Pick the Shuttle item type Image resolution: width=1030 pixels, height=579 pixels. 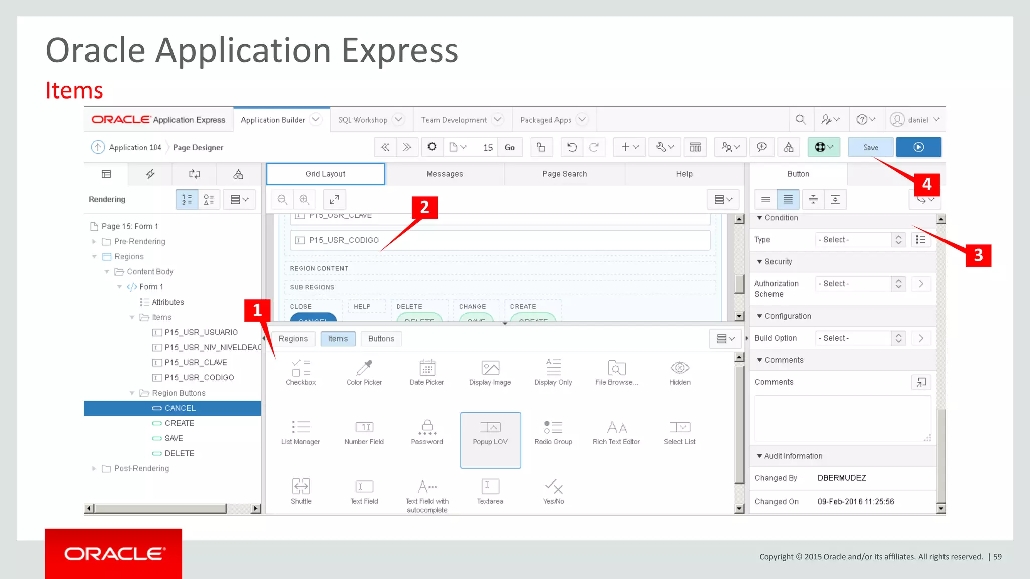pos(301,492)
